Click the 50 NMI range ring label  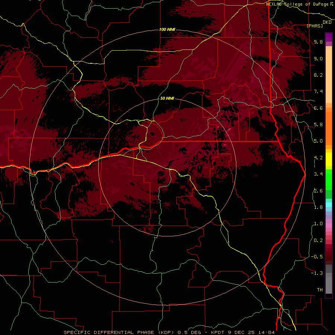(167, 98)
